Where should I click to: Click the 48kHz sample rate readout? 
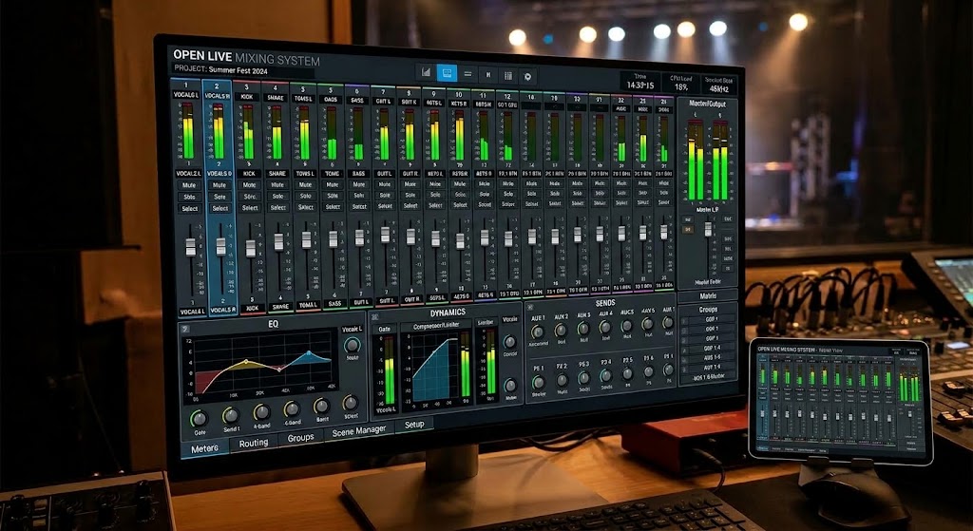tap(718, 85)
